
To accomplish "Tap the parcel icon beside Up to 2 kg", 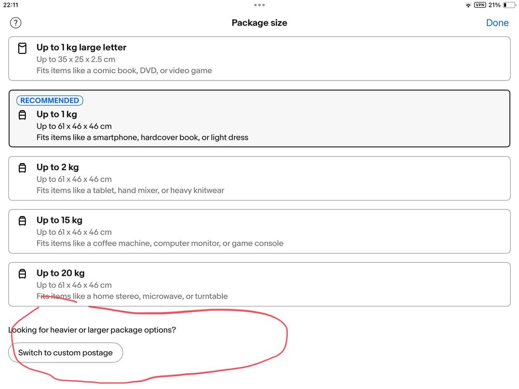I will tap(22, 168).
